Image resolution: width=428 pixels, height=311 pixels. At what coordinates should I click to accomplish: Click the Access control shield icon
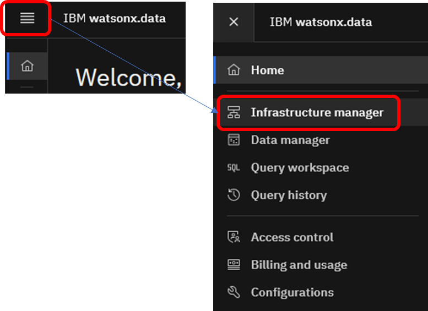click(234, 237)
